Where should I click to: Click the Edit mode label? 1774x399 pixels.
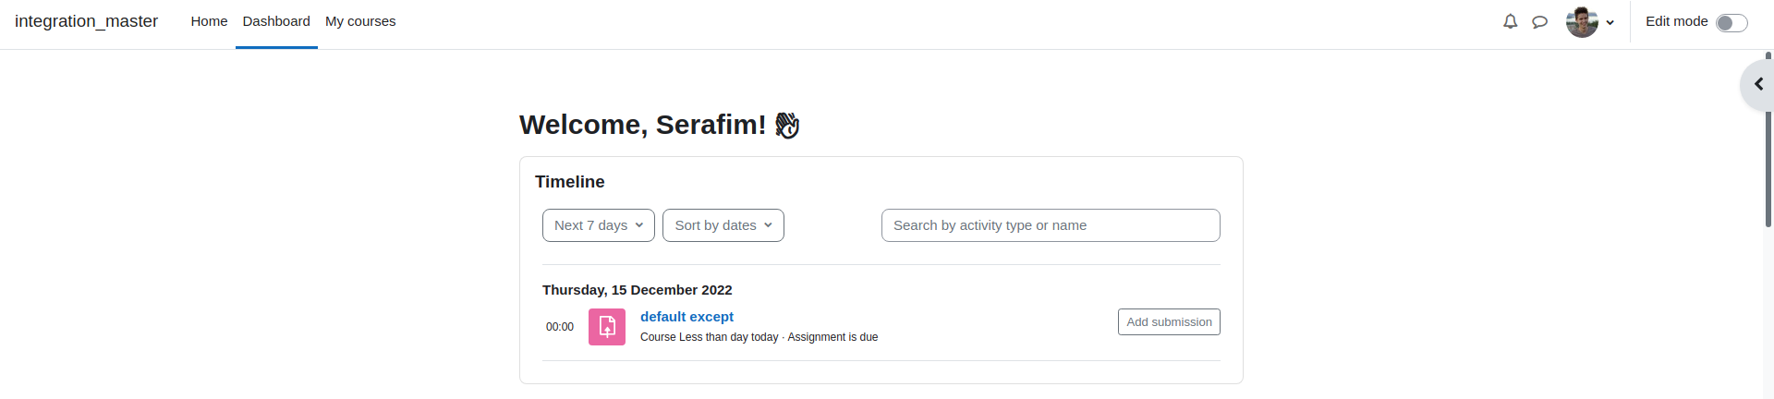(1676, 21)
